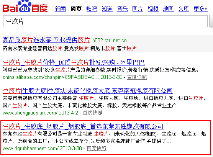Screen dimensions: 213x157
Task: Open the 东莞东胜橡胶有限公司 result title
Action: pyautogui.click(x=83, y=126)
